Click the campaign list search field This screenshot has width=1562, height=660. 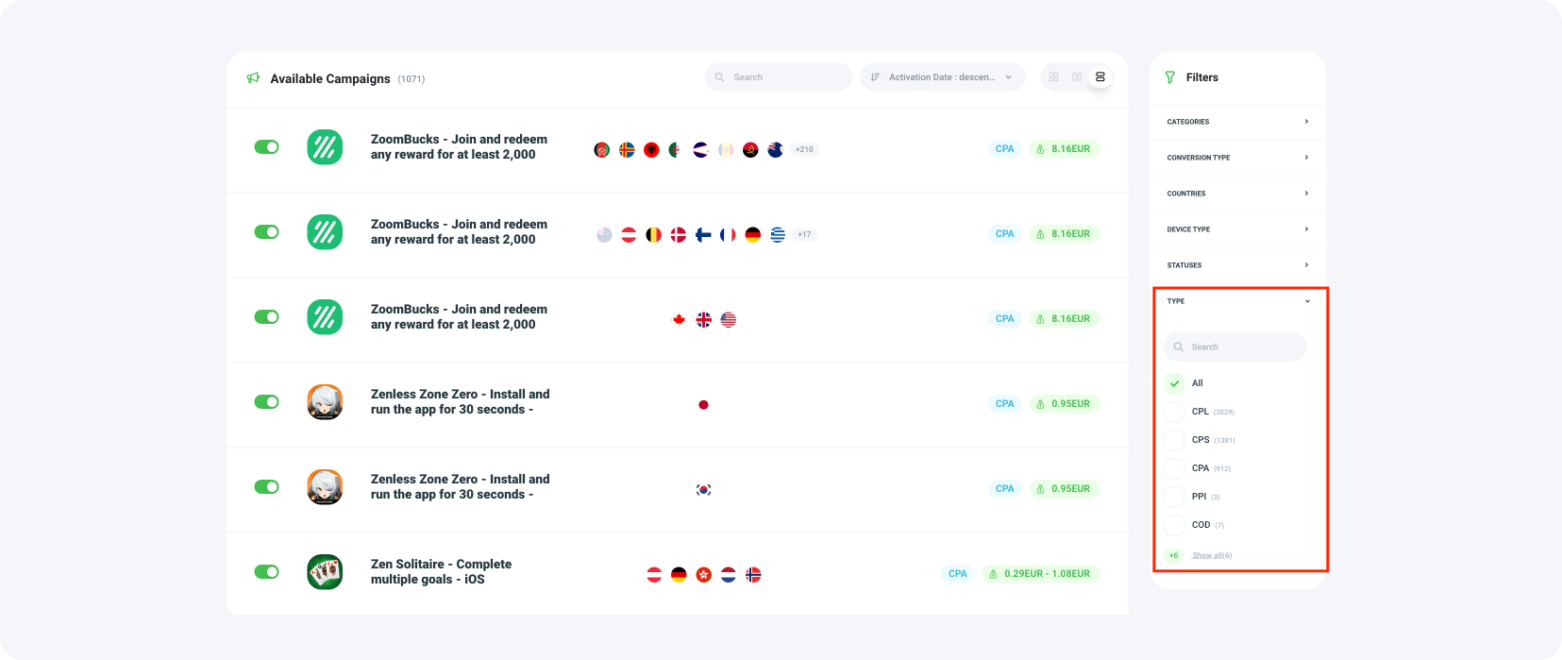[x=778, y=76]
